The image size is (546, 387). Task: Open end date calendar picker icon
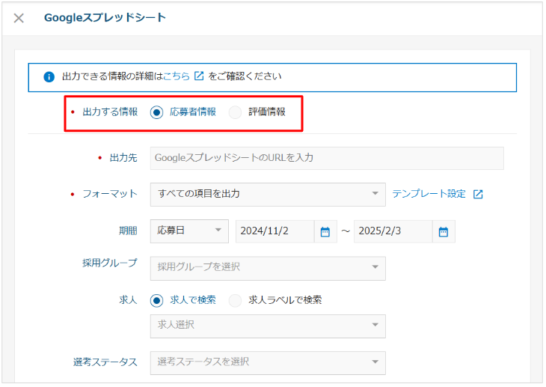(444, 231)
